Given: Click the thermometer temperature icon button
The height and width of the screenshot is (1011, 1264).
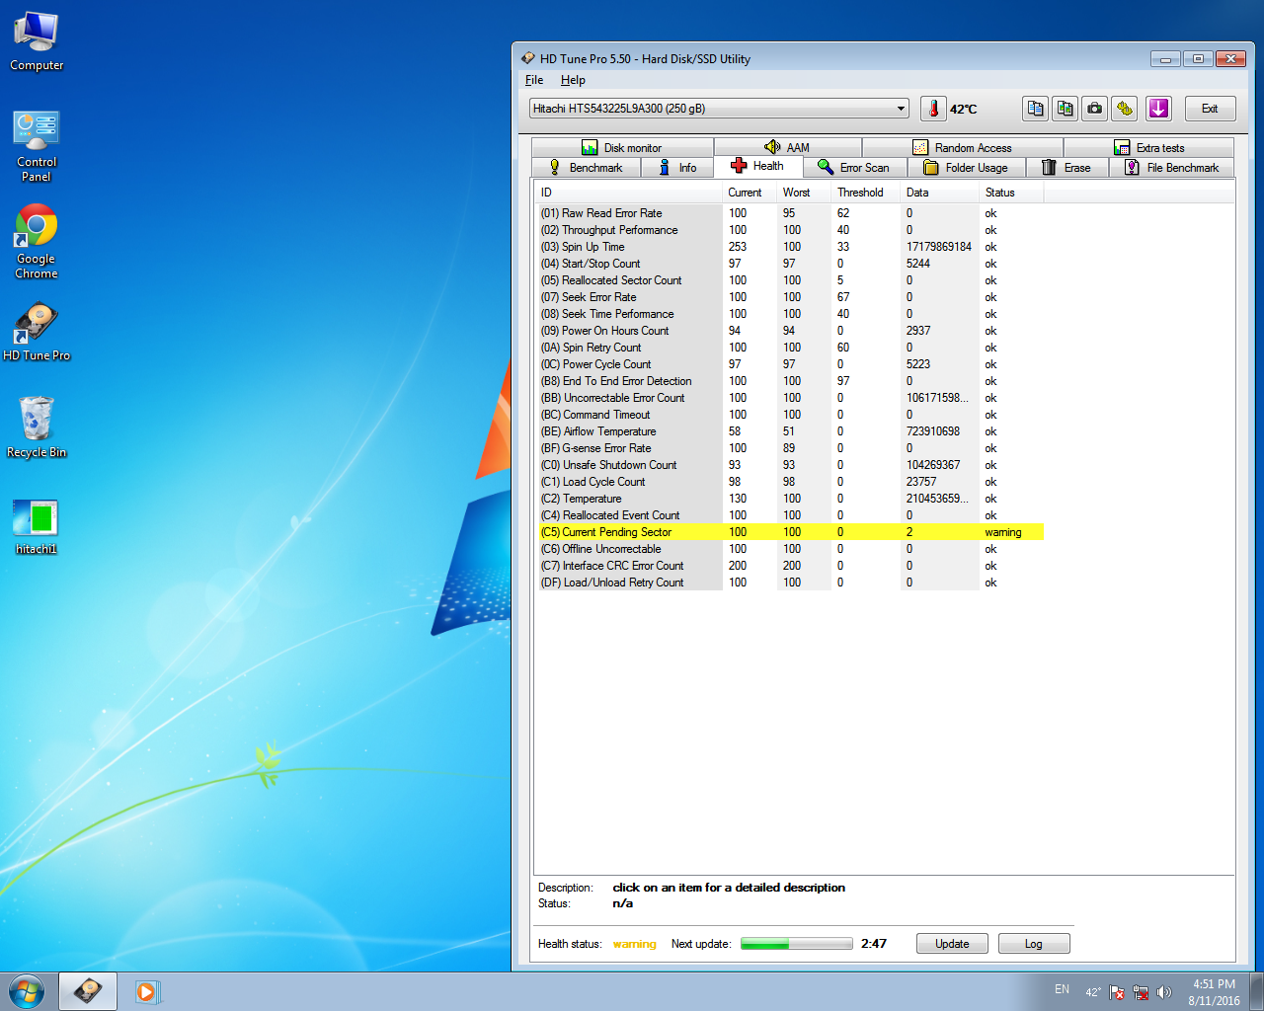Looking at the screenshot, I should tap(933, 109).
